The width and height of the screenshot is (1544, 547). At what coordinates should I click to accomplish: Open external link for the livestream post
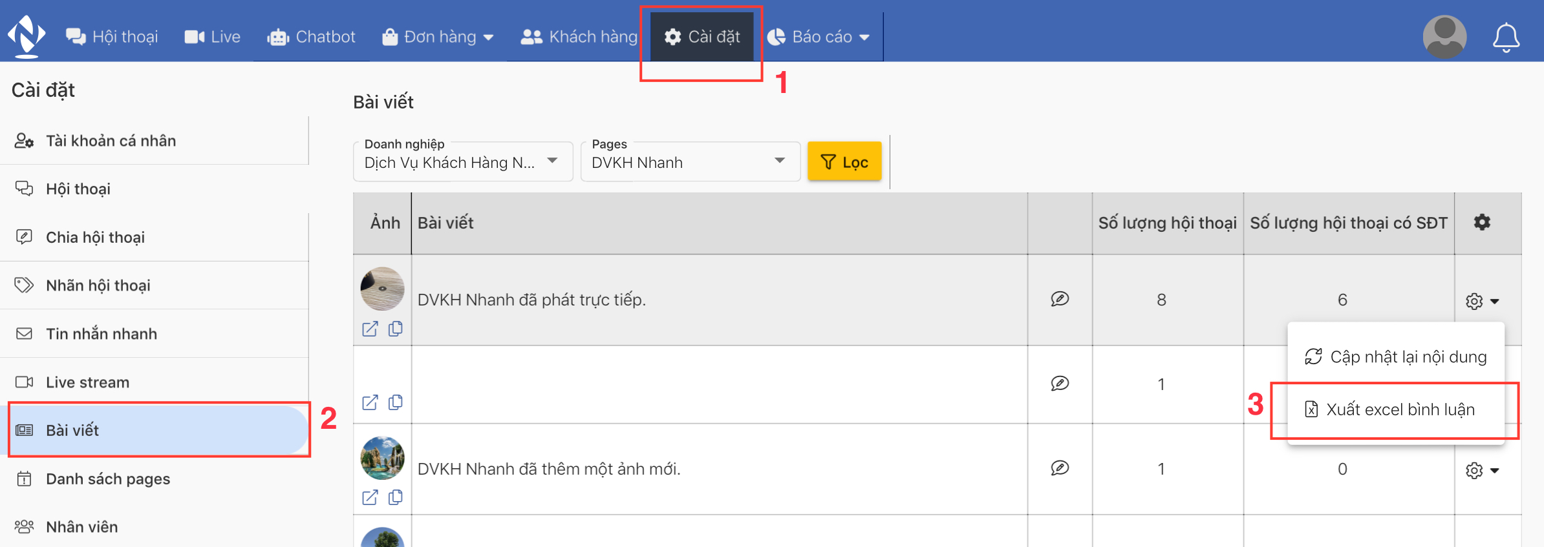click(x=370, y=329)
